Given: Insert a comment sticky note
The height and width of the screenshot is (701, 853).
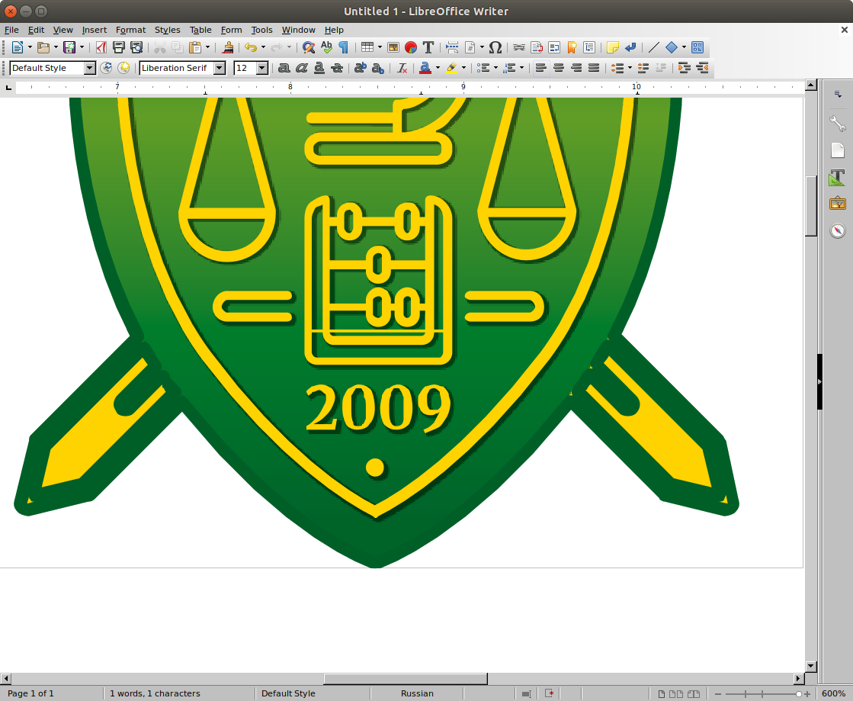Looking at the screenshot, I should (613, 47).
